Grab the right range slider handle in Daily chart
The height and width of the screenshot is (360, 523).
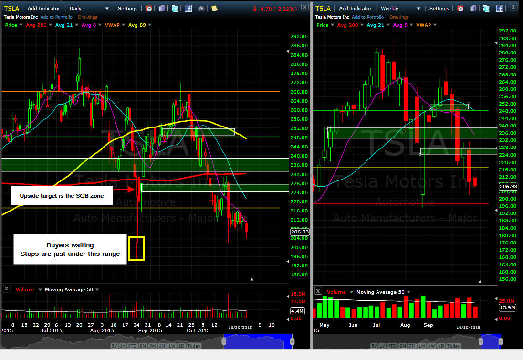(292, 341)
